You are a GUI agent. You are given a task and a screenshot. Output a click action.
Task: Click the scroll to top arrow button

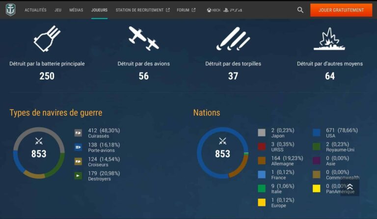[350, 187]
